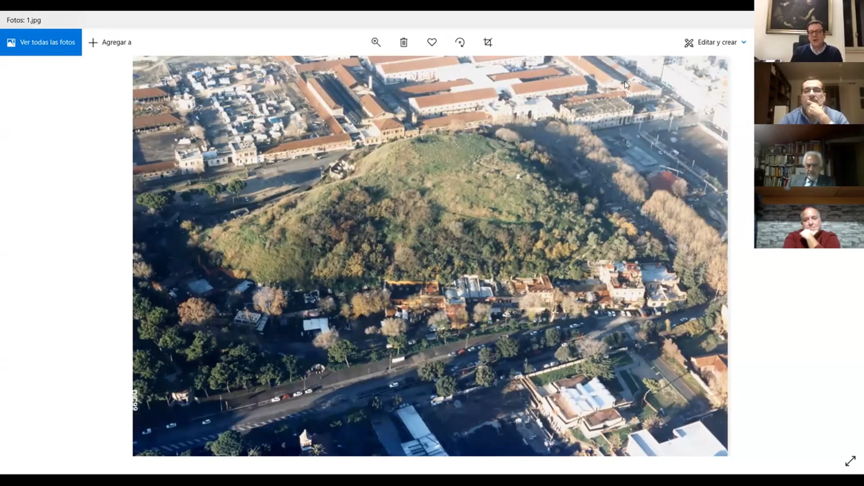The height and width of the screenshot is (486, 864).
Task: Click the Ver todas las fotos button
Action: (47, 42)
